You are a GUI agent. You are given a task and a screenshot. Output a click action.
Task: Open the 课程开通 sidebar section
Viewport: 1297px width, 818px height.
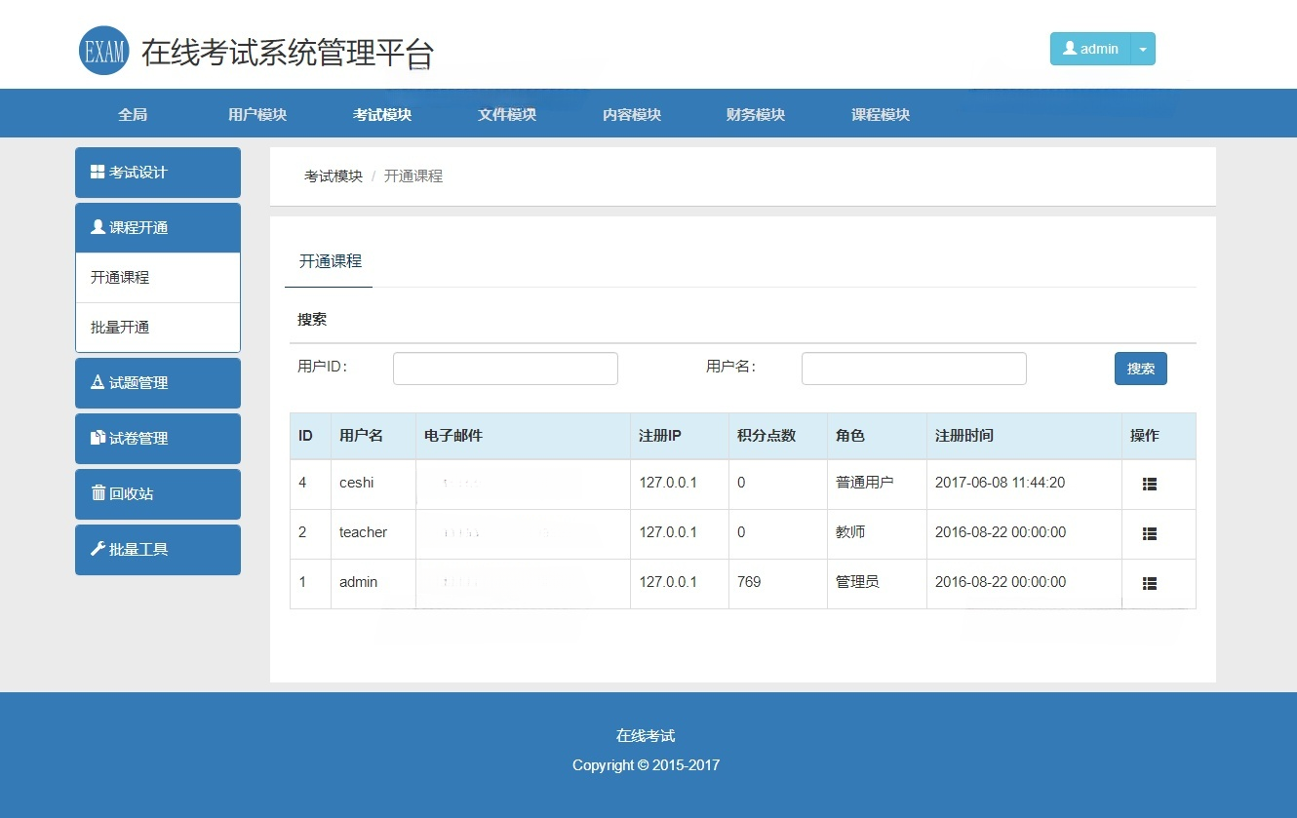[156, 227]
